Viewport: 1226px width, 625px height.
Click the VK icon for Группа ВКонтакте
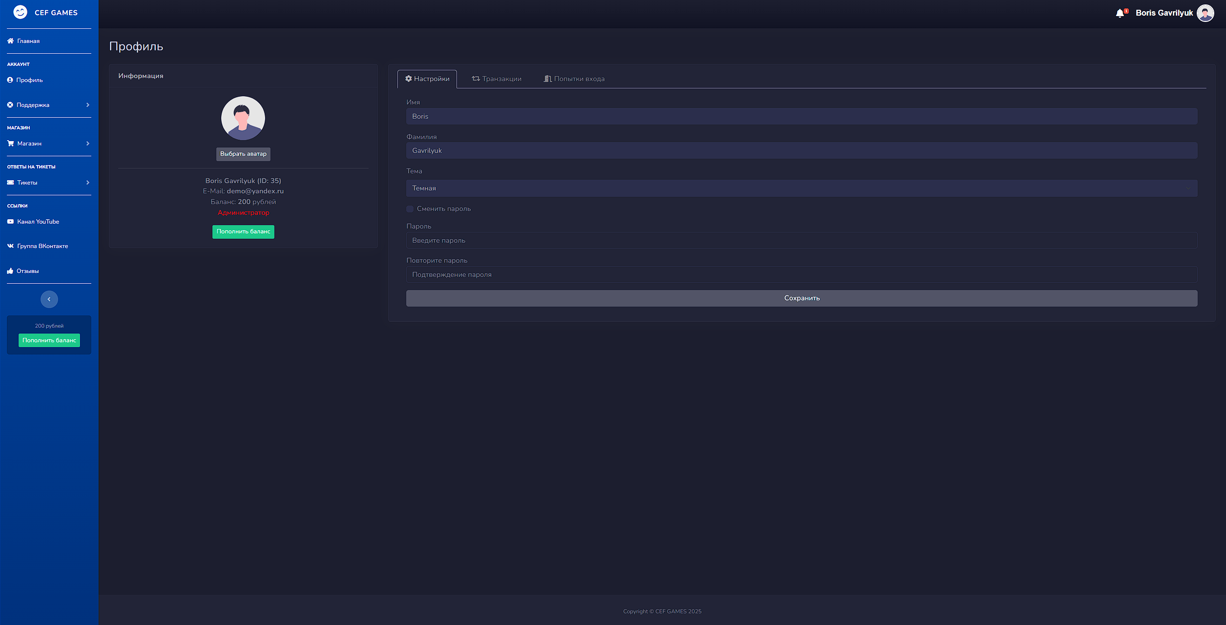pyautogui.click(x=10, y=246)
